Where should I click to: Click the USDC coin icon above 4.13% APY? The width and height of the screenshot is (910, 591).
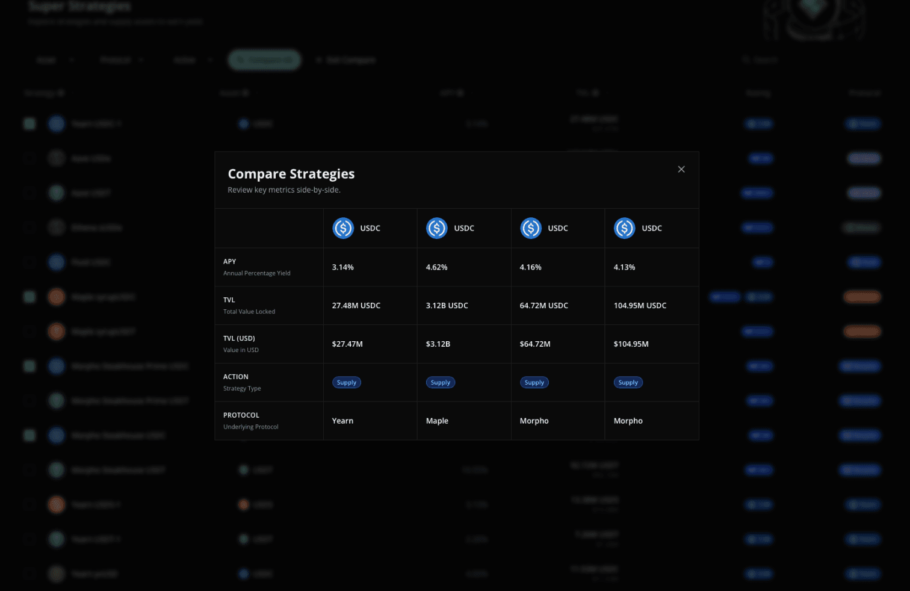point(625,228)
